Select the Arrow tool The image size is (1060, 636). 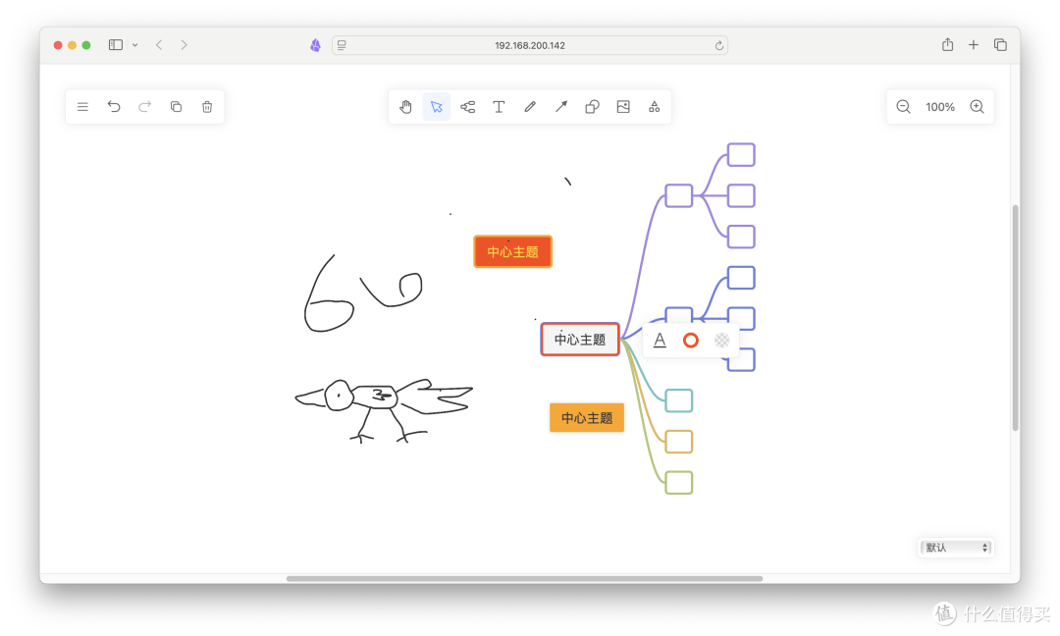point(560,106)
